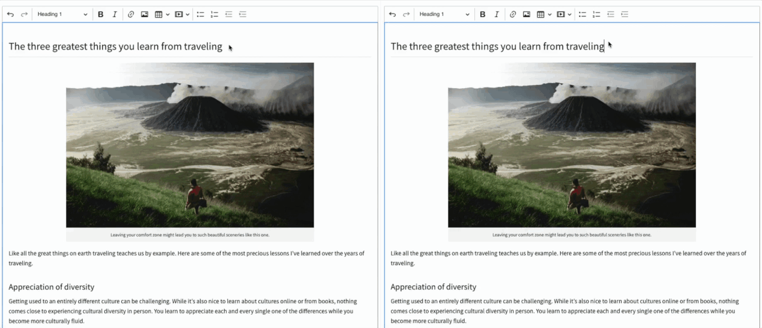Select the volcano image in left editor
The width and height of the screenshot is (762, 328).
pyautogui.click(x=190, y=145)
